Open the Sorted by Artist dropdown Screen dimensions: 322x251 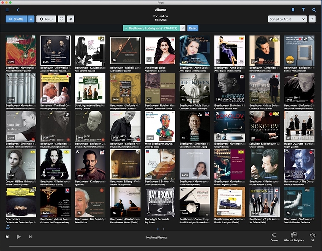click(287, 19)
